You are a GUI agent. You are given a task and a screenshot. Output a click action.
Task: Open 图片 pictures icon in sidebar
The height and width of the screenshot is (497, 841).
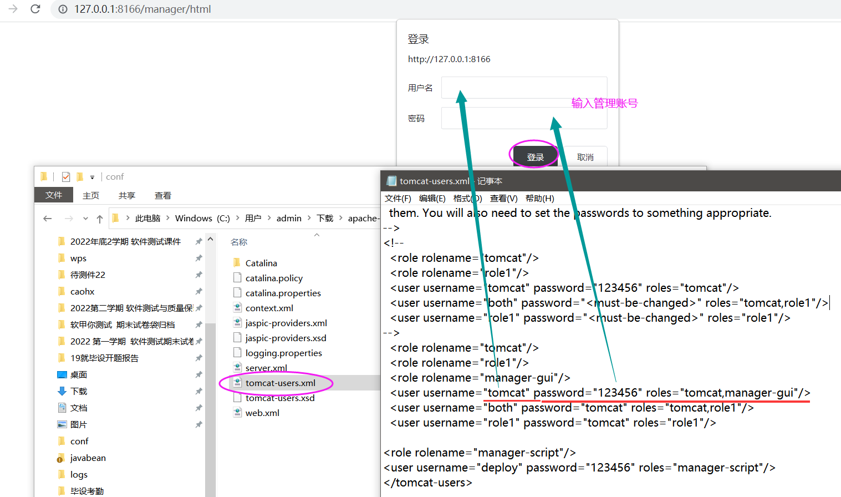pos(62,424)
